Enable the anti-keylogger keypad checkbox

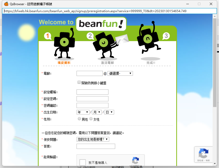point(79,82)
